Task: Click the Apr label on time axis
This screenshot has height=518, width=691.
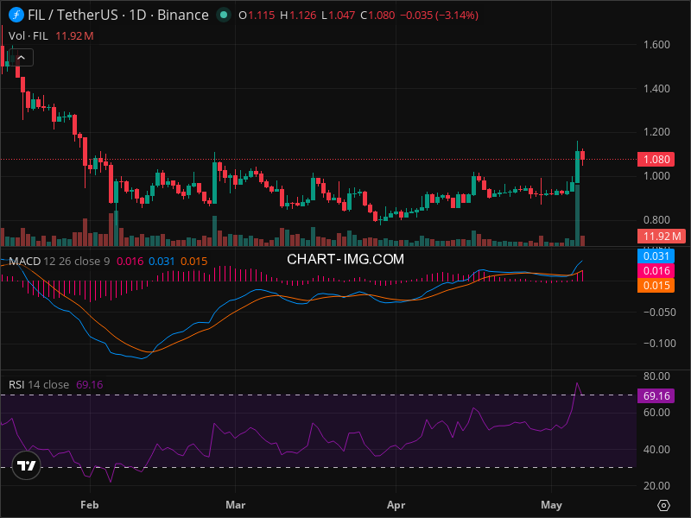Action: click(396, 505)
